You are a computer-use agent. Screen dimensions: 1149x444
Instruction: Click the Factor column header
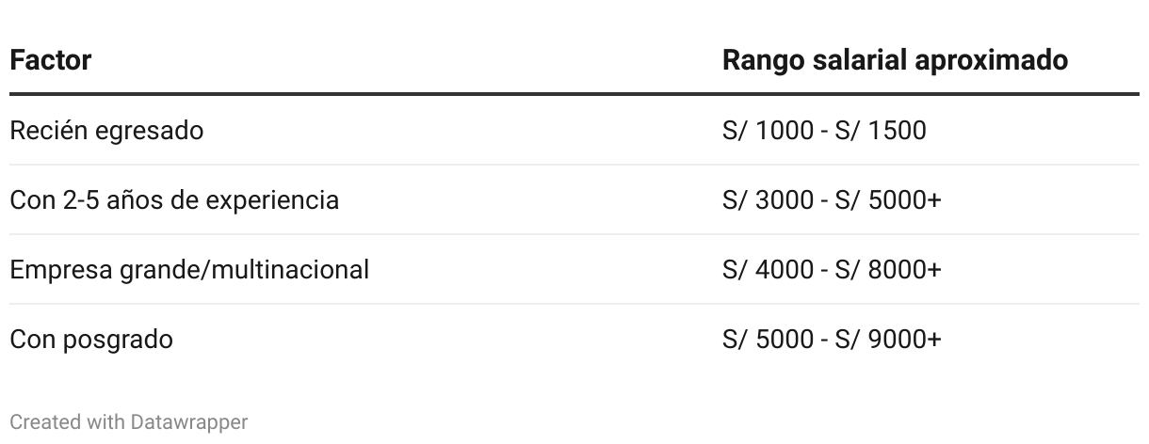tap(50, 60)
